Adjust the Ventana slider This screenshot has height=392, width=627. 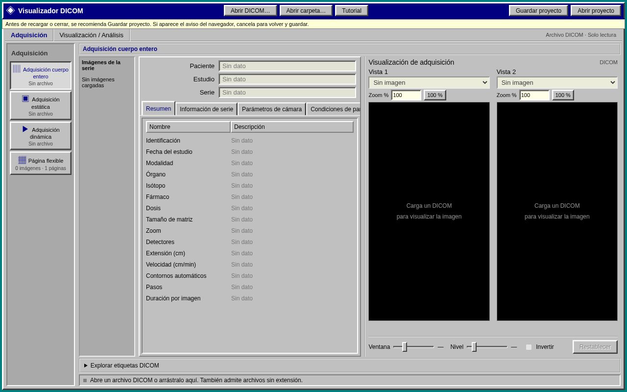pyautogui.click(x=413, y=347)
